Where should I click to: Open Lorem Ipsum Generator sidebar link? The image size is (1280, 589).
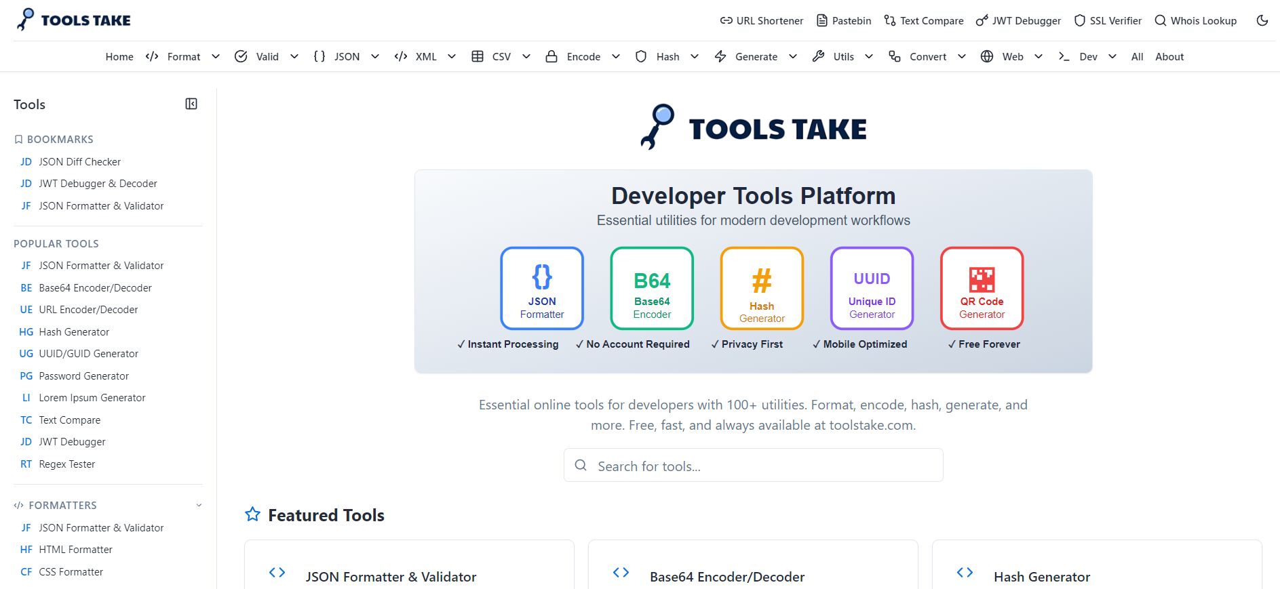[92, 398]
